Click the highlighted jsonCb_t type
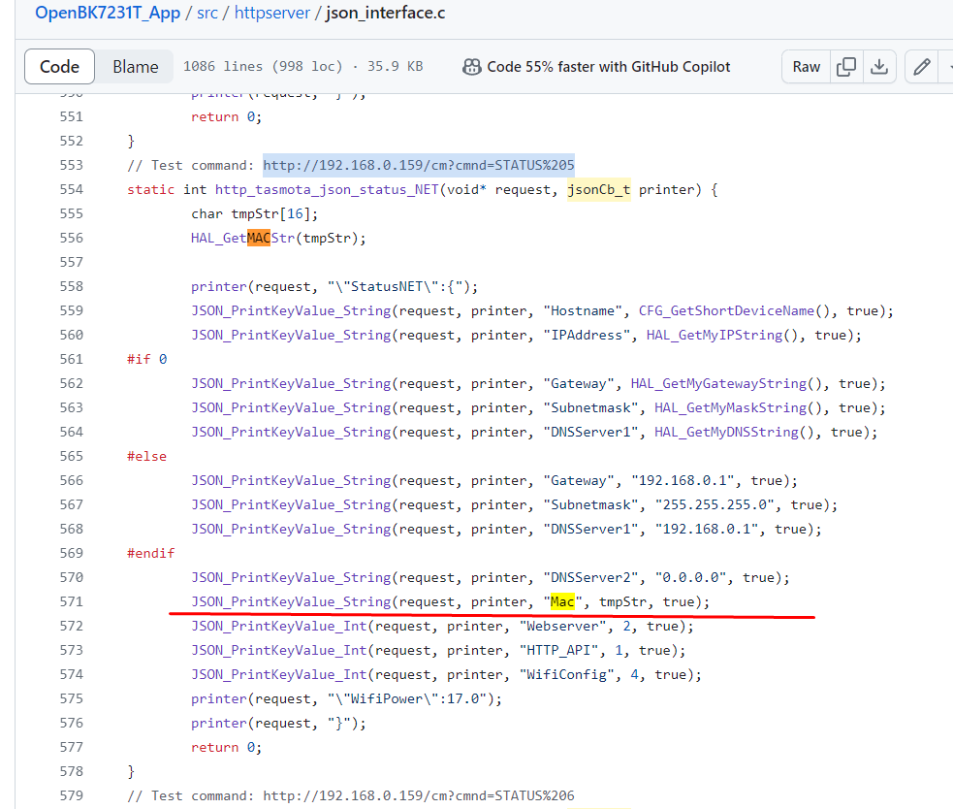Screen dimensions: 953x809 [x=599, y=190]
